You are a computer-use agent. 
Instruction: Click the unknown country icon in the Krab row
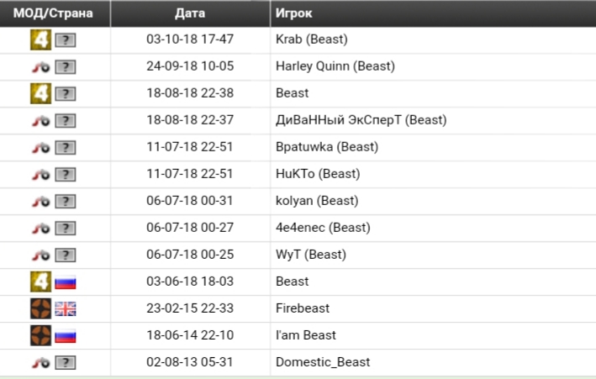click(66, 39)
